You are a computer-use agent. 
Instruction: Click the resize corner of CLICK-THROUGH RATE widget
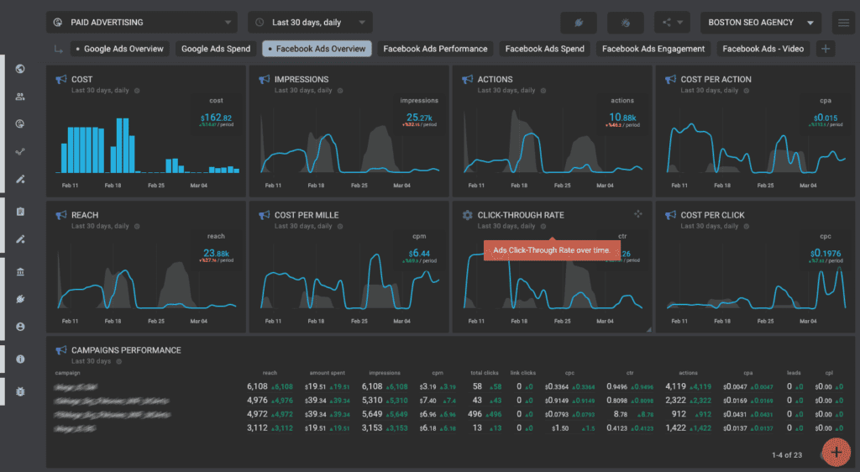tap(649, 329)
